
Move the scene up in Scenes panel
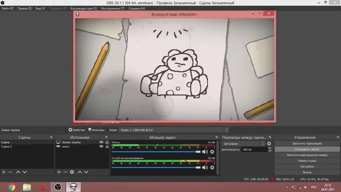pos(18,172)
